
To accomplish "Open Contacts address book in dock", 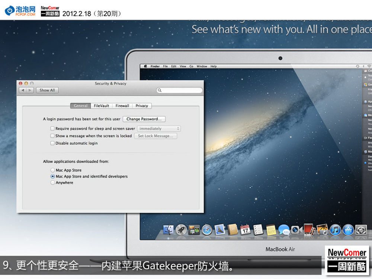I will coord(232,230).
